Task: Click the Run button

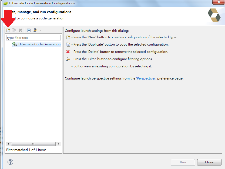Action: pos(183,162)
